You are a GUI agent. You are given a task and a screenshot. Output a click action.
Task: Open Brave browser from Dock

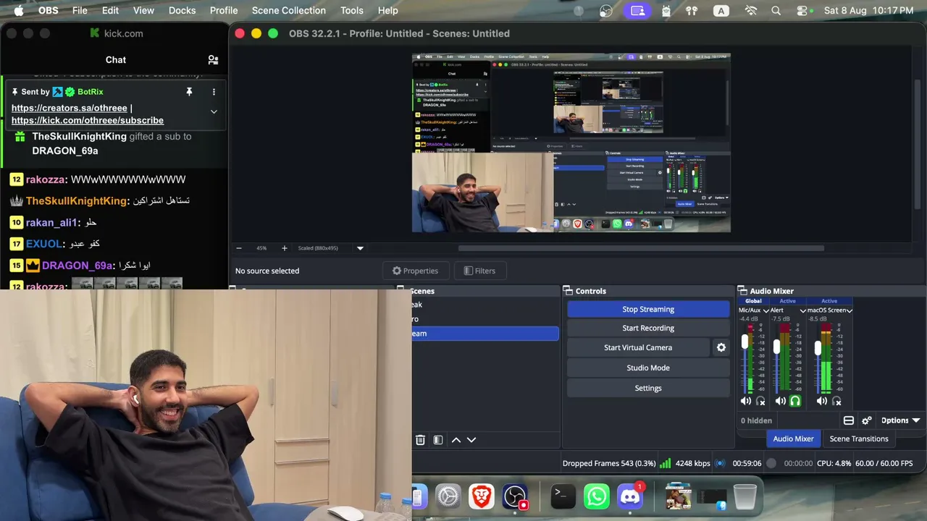(x=482, y=496)
